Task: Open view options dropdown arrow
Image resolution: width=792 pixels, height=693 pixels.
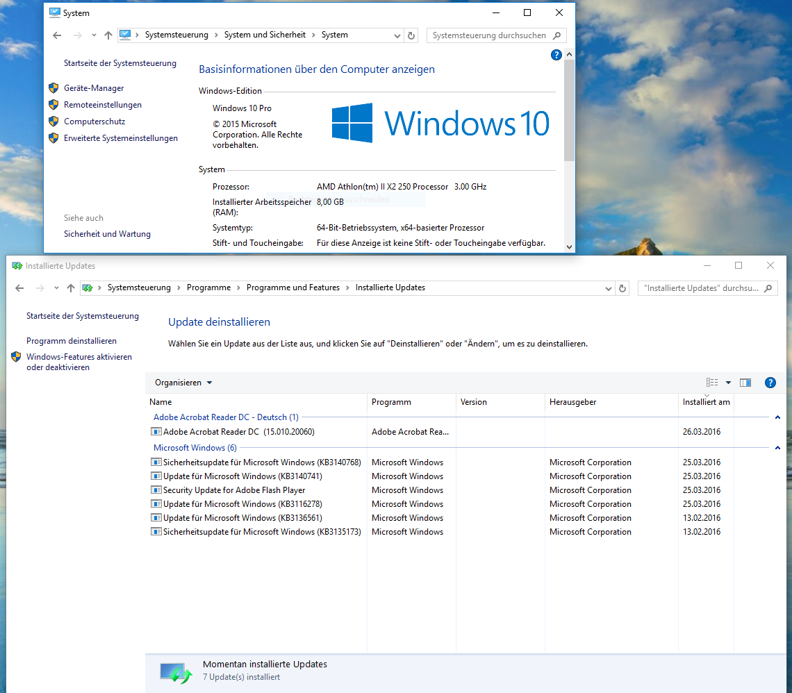Action: click(728, 383)
